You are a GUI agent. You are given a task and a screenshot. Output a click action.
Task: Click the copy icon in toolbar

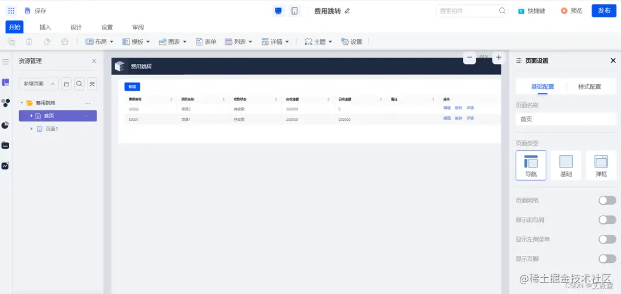click(x=11, y=41)
